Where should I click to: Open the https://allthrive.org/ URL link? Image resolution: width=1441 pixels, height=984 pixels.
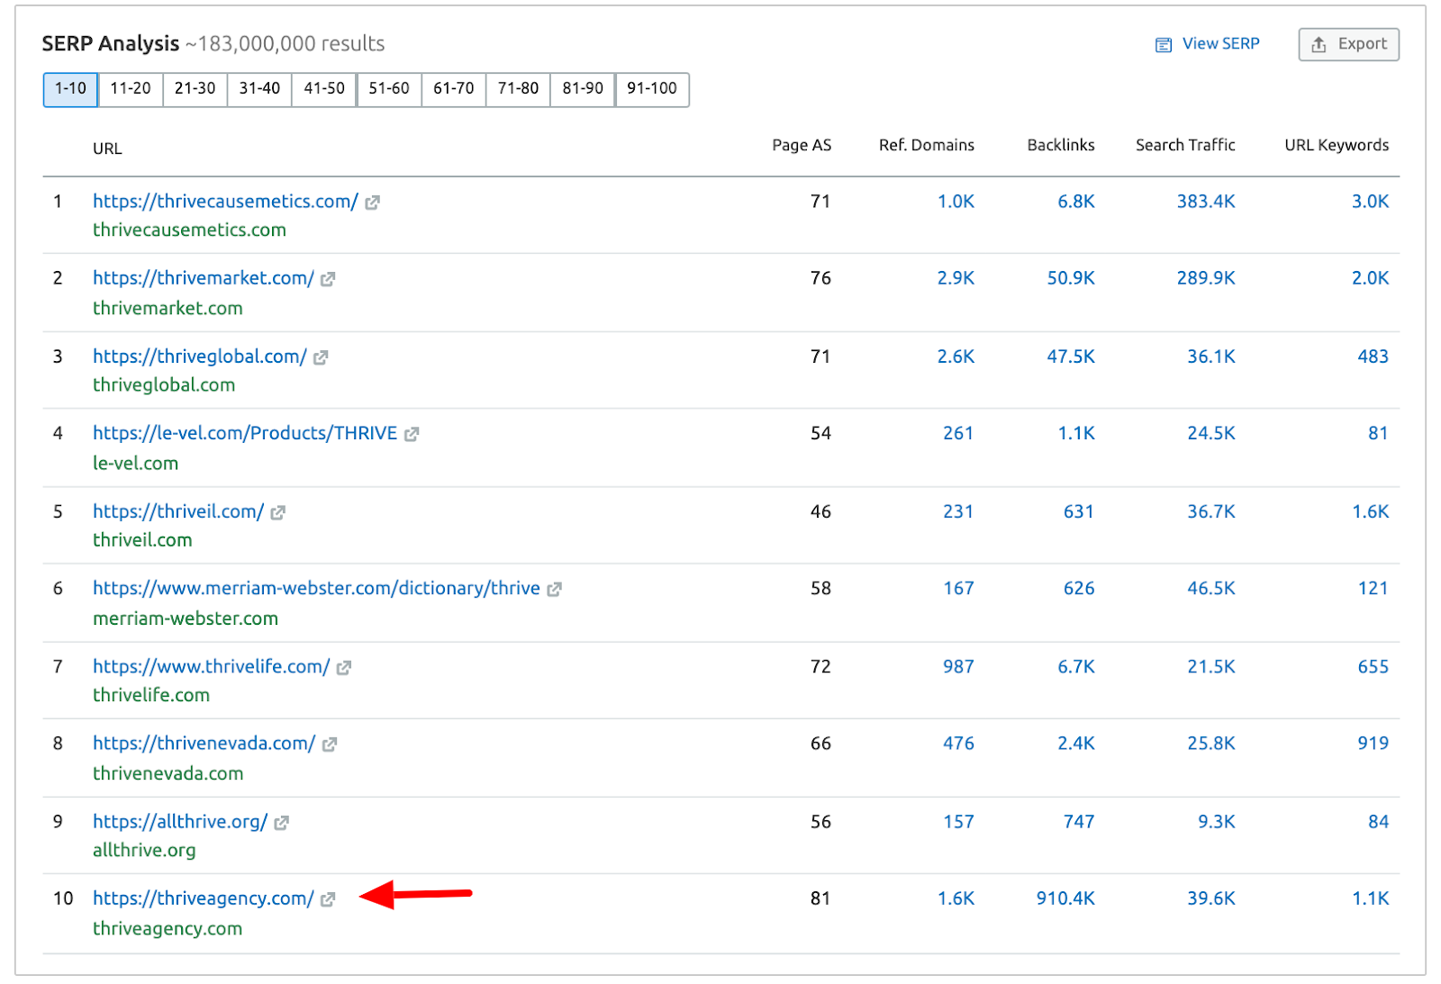pos(180,822)
